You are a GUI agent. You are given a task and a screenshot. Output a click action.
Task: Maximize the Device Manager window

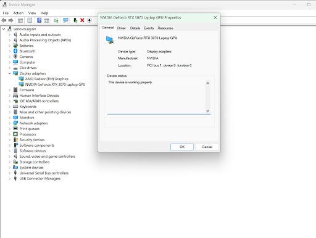point(309,4)
